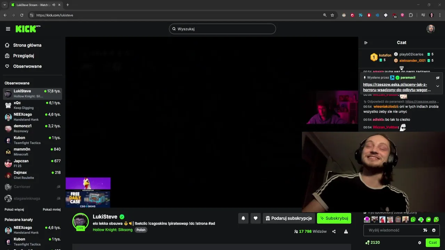Open Obserwowane in sidebar menu
Screen dimensions: 445x250
pos(23,66)
